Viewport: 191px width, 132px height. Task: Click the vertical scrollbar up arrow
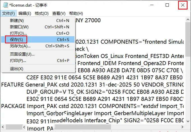pyautogui.click(x=188, y=19)
